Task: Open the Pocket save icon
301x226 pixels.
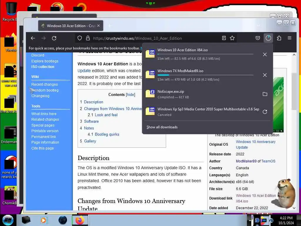Action: tap(258, 38)
